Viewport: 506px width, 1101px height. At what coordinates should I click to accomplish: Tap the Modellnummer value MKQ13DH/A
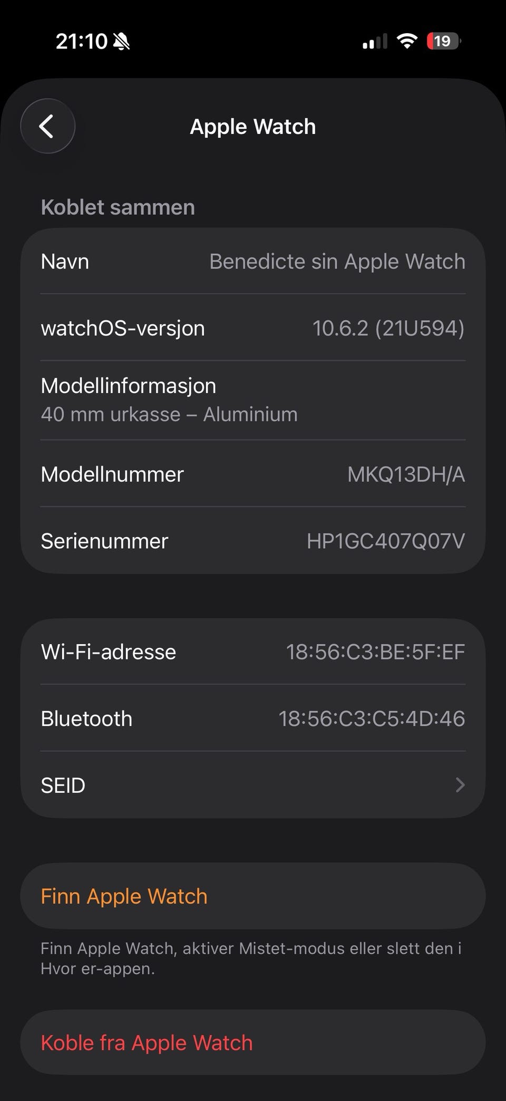click(406, 474)
